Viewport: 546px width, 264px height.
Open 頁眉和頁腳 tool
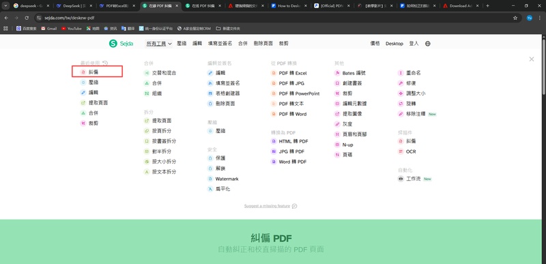(x=354, y=134)
